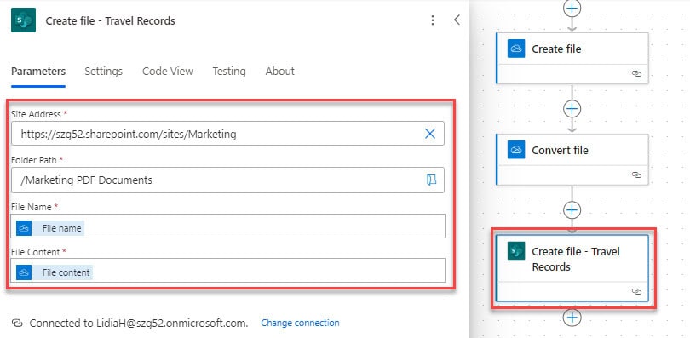690x338 pixels.
Task: Select the Create file OneDrive action card
Action: [572, 58]
